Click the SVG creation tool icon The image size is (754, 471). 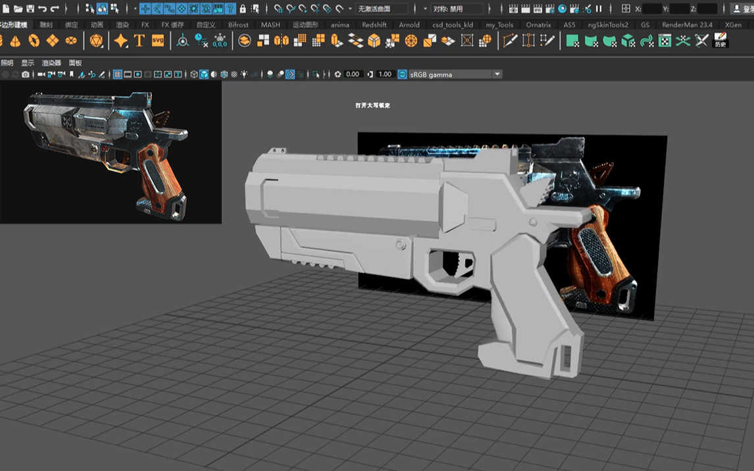click(x=157, y=41)
